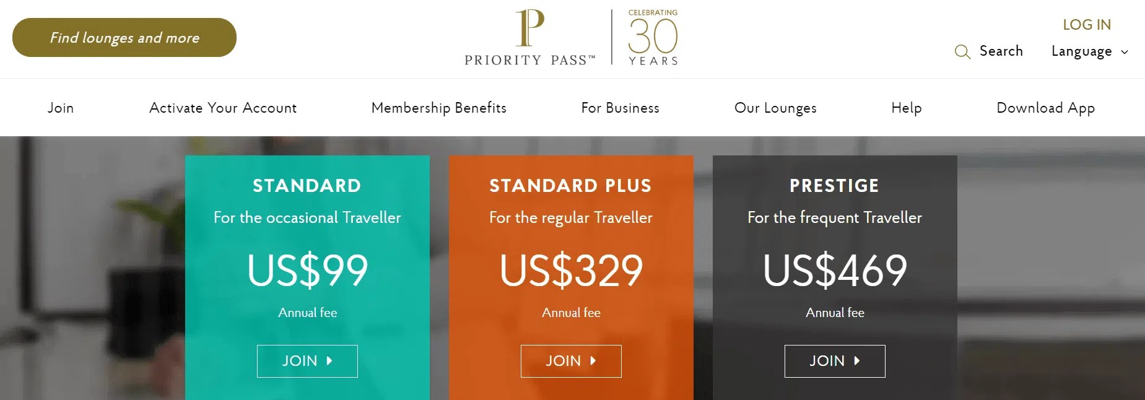
Task: Open the Our Lounges page
Action: [x=775, y=107]
